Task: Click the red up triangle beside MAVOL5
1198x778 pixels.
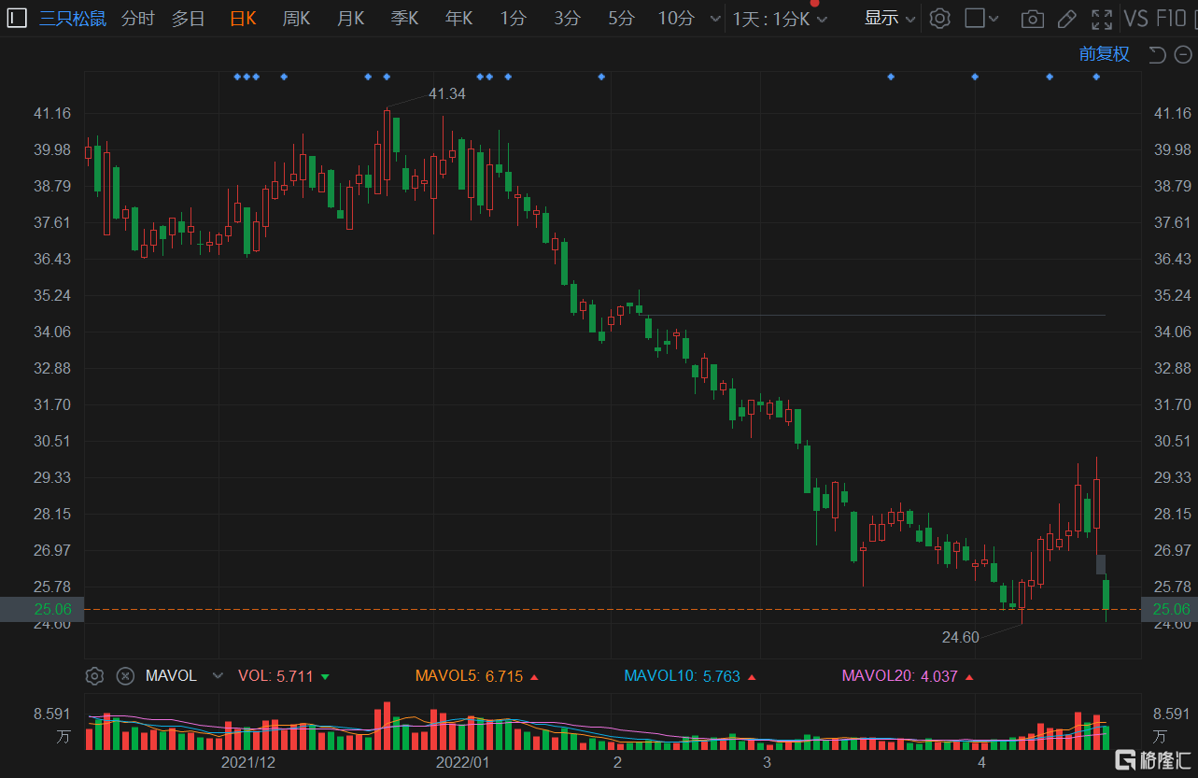Action: tap(534, 676)
